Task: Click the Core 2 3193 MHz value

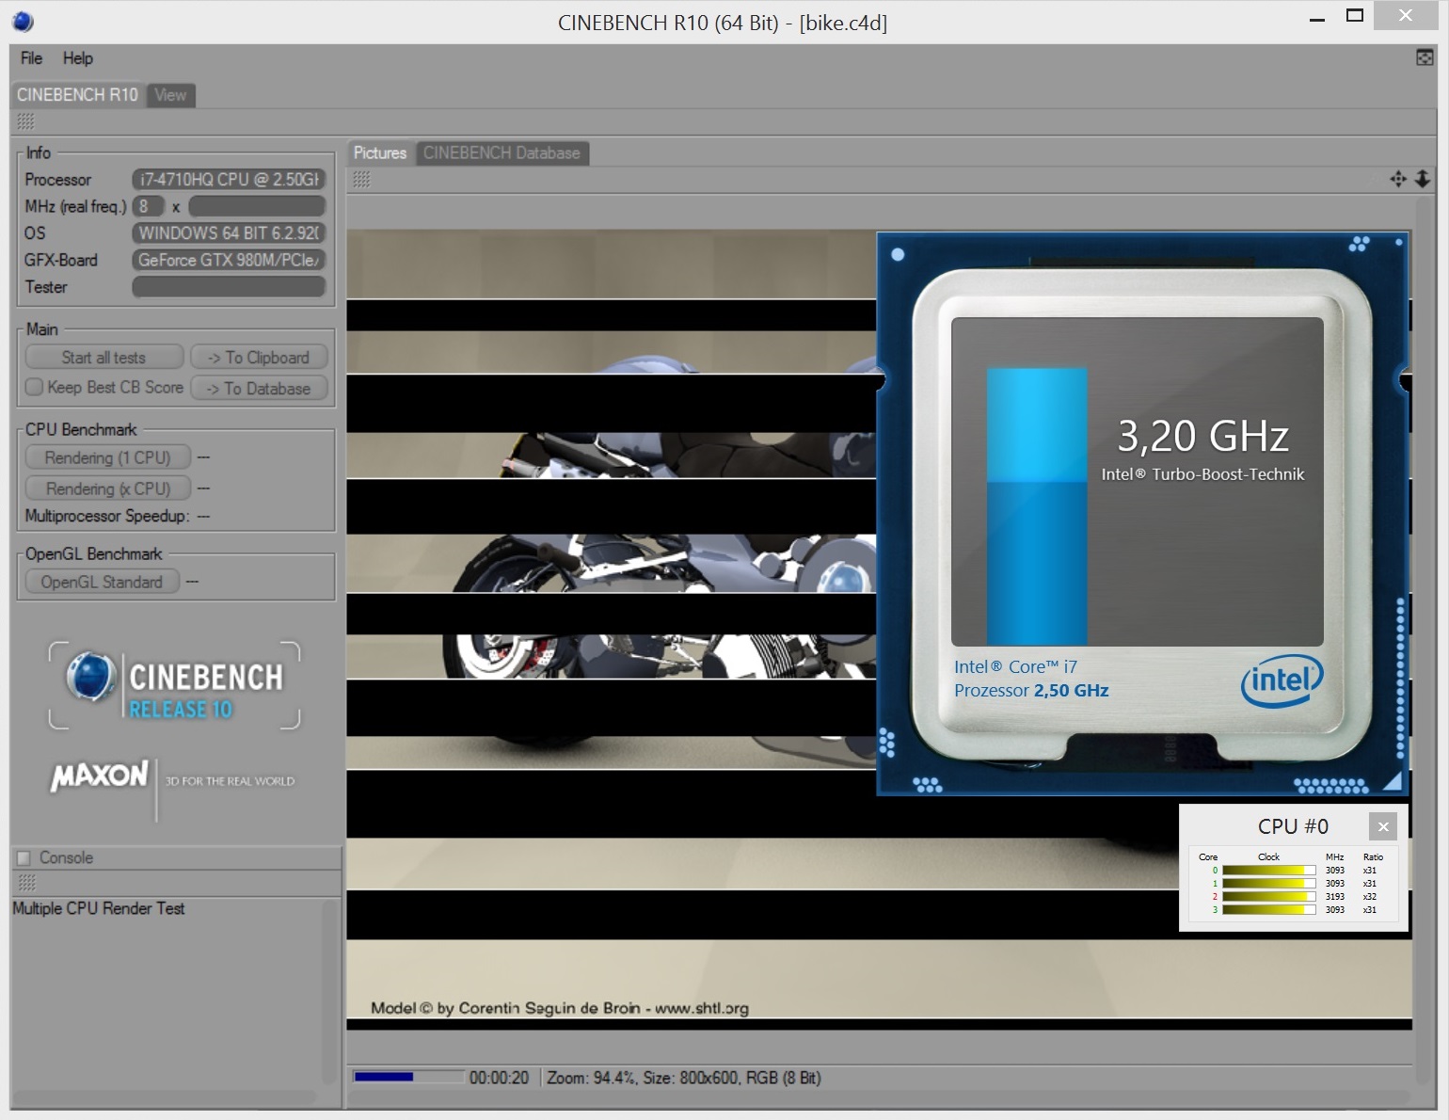Action: (1334, 897)
